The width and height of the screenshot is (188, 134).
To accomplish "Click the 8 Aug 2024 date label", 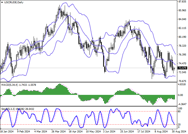I will pos(161,132).
